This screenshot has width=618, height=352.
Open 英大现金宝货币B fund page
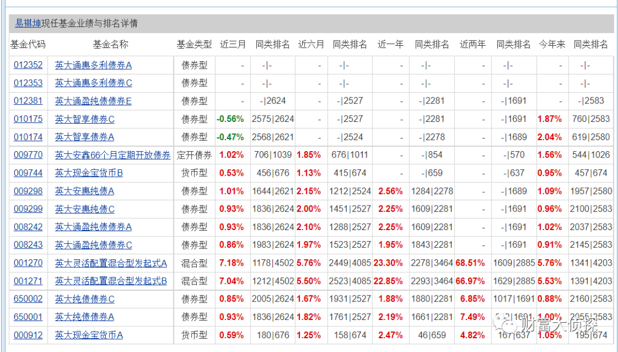tap(89, 173)
